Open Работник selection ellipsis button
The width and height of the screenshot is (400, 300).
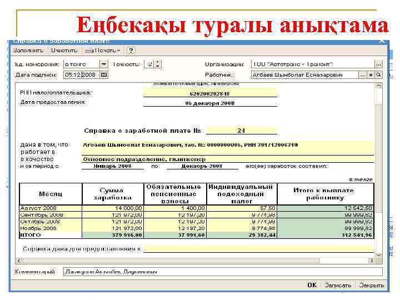click(x=362, y=75)
